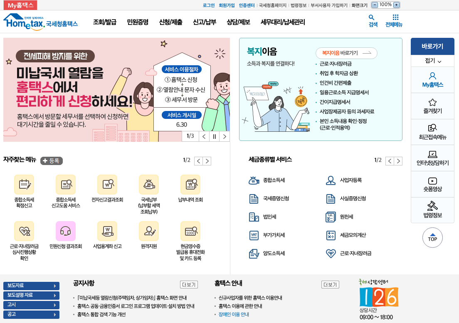Click 더보기 next to 홈택스 안내
459x323 pixels.
pos(330,285)
